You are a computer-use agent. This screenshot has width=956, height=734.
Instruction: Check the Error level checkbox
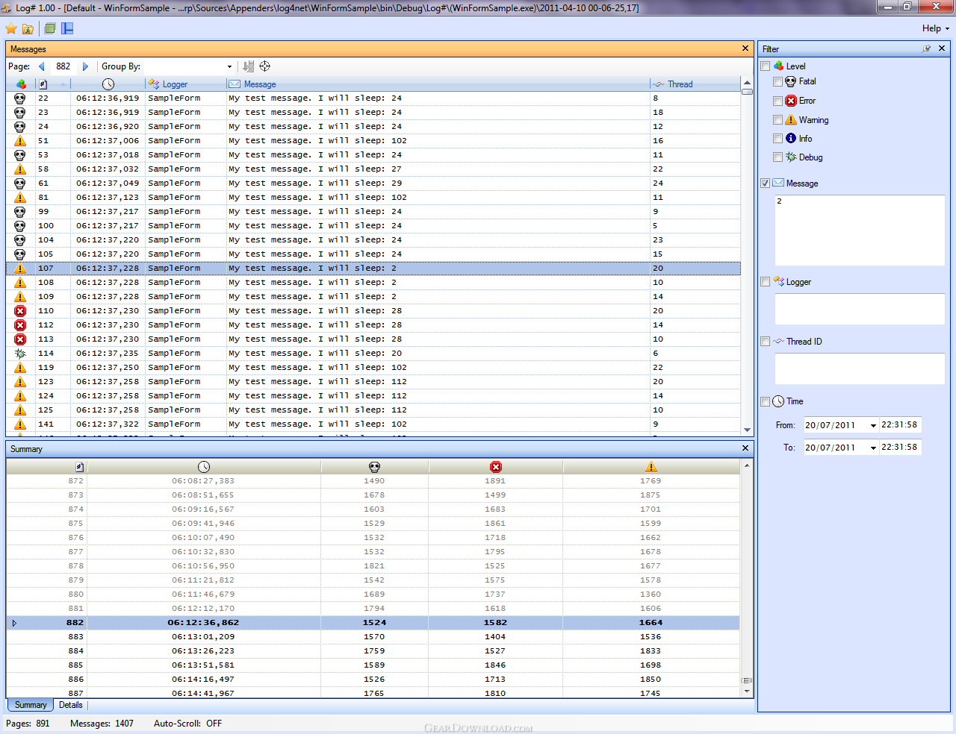coord(778,101)
